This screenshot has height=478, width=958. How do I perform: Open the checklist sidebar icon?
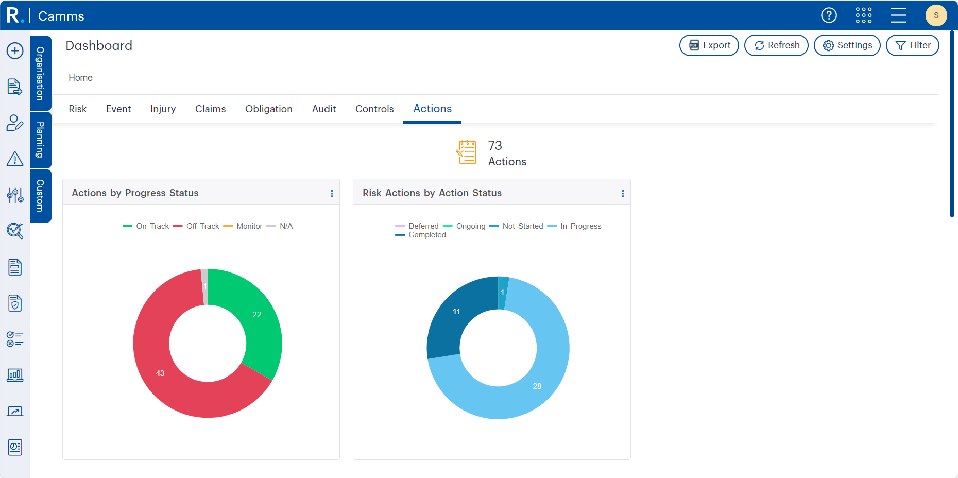(x=15, y=339)
